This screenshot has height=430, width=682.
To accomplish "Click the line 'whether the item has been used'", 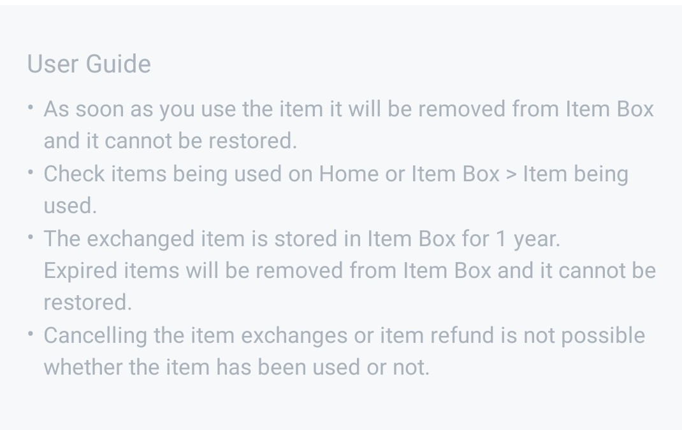I will 236,368.
